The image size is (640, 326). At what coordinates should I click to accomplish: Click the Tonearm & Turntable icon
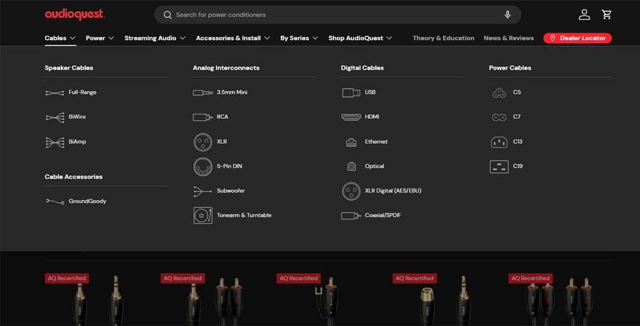tap(203, 215)
